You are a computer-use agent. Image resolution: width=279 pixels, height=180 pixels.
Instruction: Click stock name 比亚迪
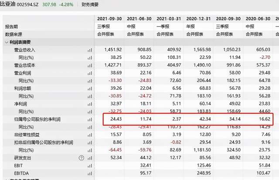7,4
